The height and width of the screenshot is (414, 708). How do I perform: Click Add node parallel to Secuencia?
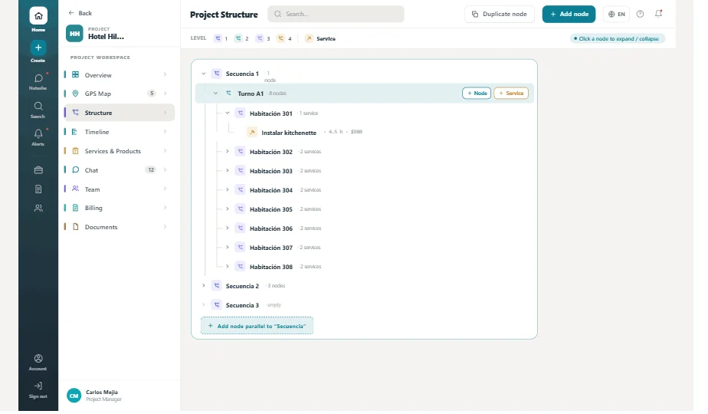[257, 326]
